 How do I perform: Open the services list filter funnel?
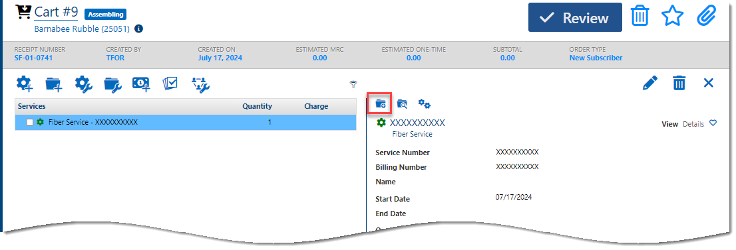[353, 84]
